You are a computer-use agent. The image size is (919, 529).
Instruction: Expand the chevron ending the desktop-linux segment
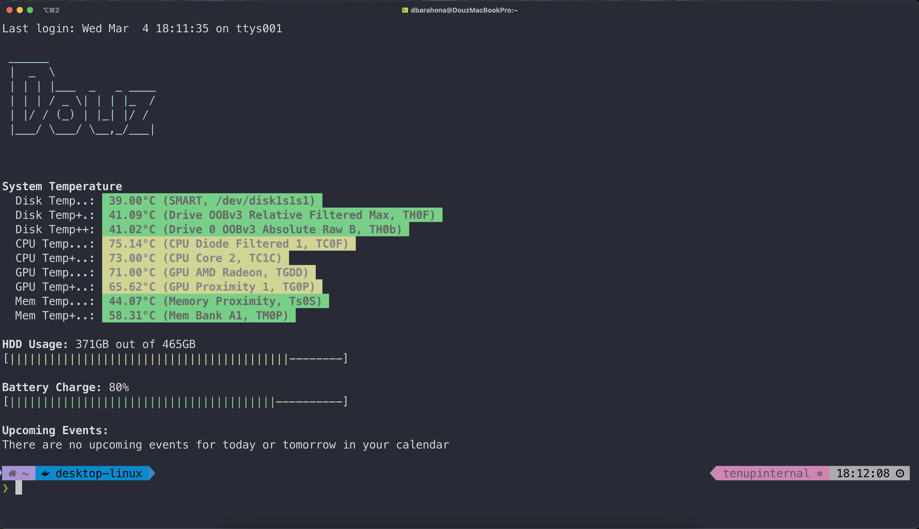click(x=151, y=473)
